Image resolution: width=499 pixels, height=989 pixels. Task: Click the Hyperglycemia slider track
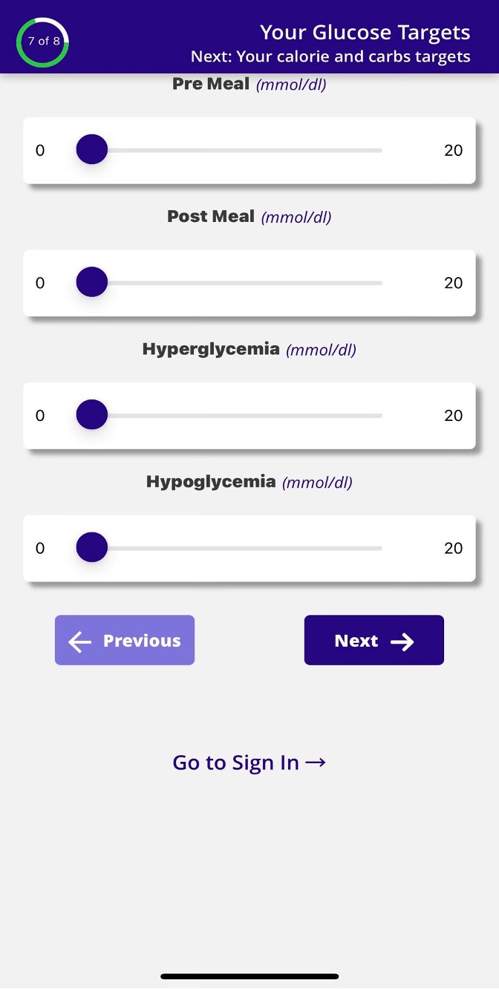click(x=245, y=415)
